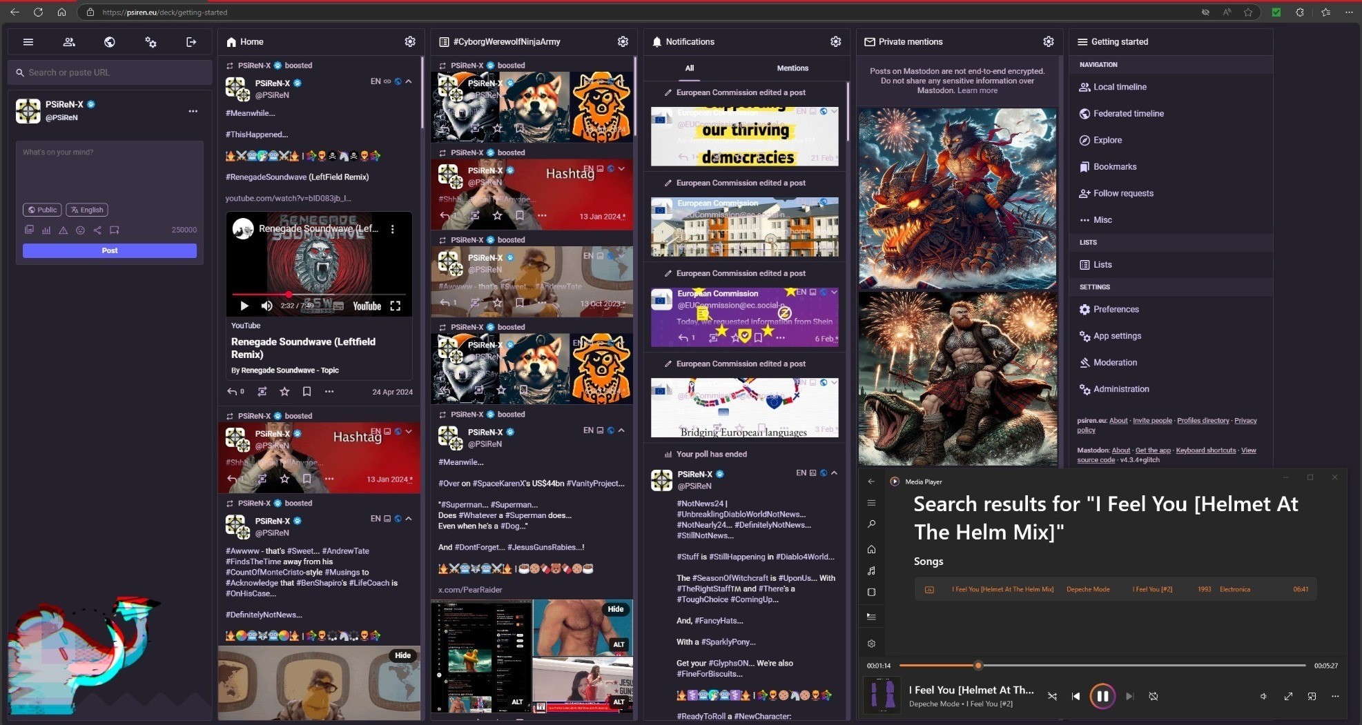
Task: Play the Renegade Soundwave YouTube video
Action: 244,306
